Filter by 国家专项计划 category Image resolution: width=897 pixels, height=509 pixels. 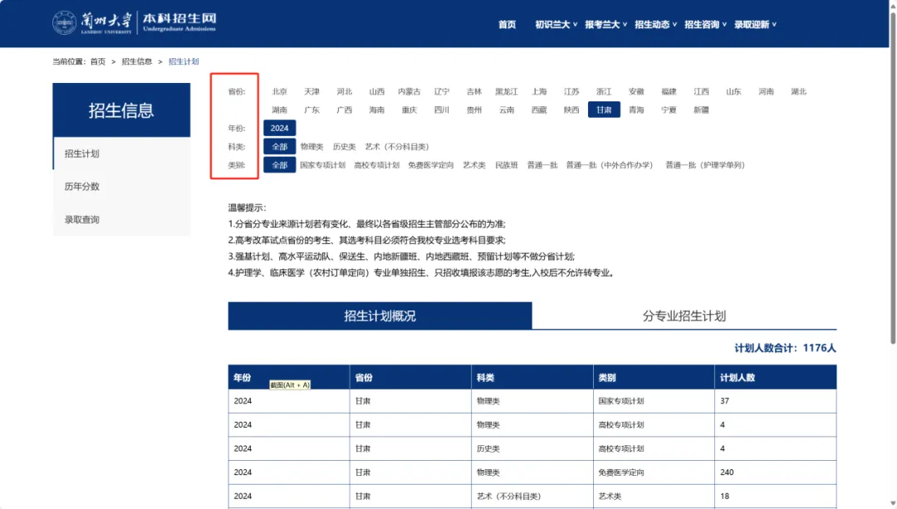click(x=322, y=165)
